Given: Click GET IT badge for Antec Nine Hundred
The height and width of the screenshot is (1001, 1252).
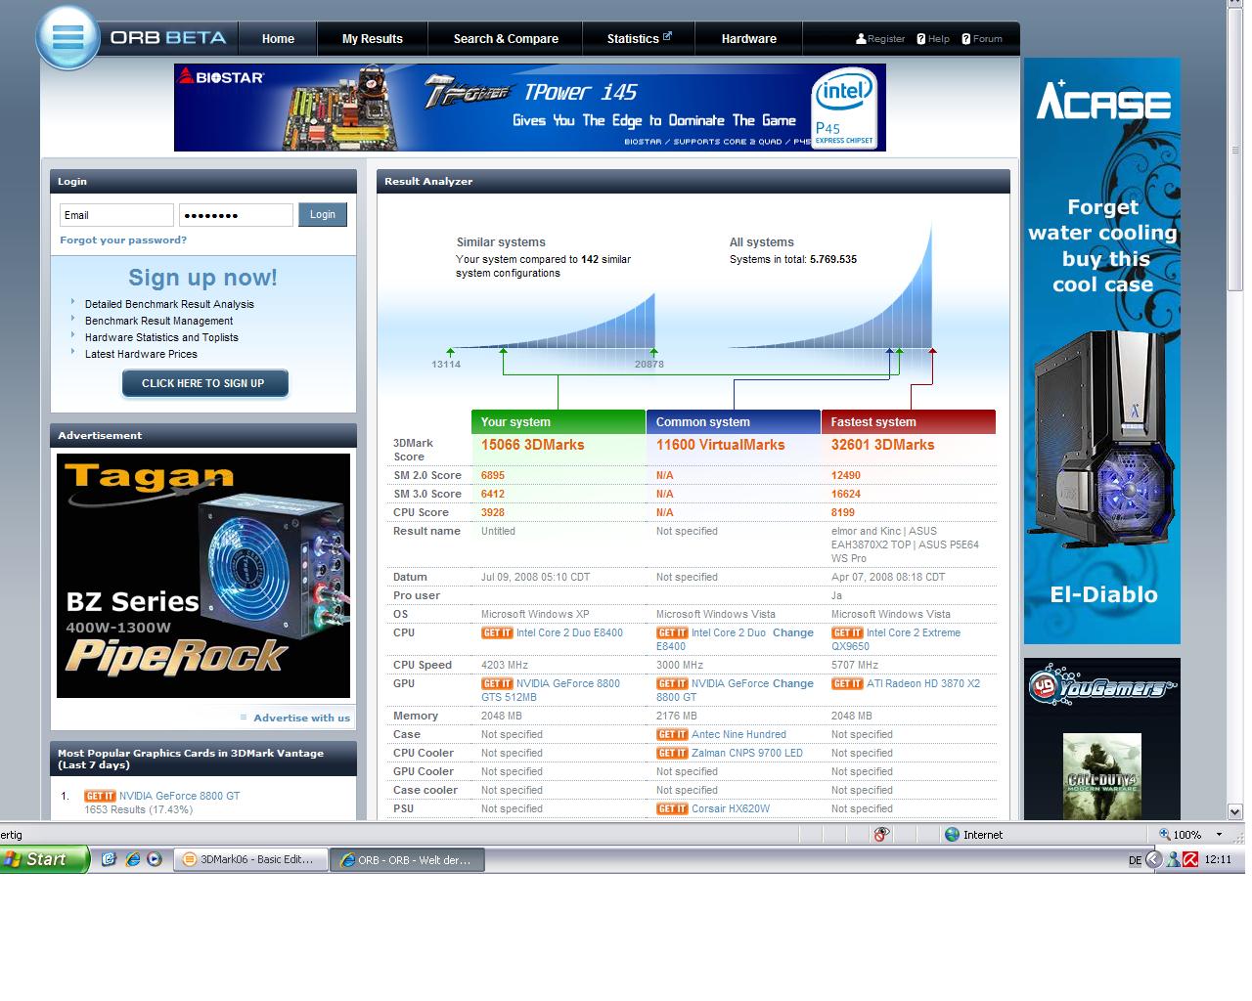Looking at the screenshot, I should click(672, 734).
